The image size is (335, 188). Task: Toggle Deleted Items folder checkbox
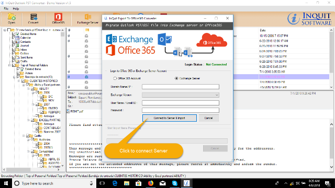coord(14,34)
